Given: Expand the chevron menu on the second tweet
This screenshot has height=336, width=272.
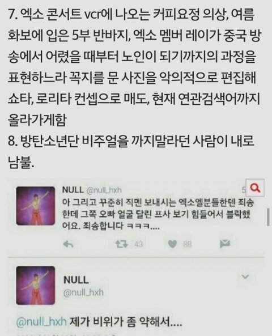Looking at the screenshot, I should [245, 277].
